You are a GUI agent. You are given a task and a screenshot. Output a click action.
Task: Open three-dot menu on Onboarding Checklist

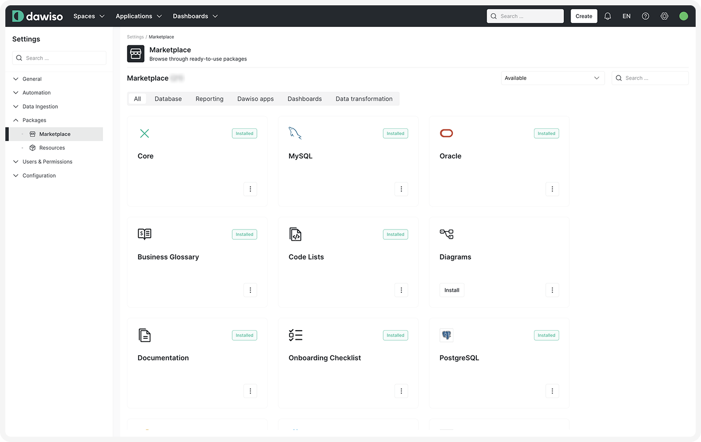[401, 391]
